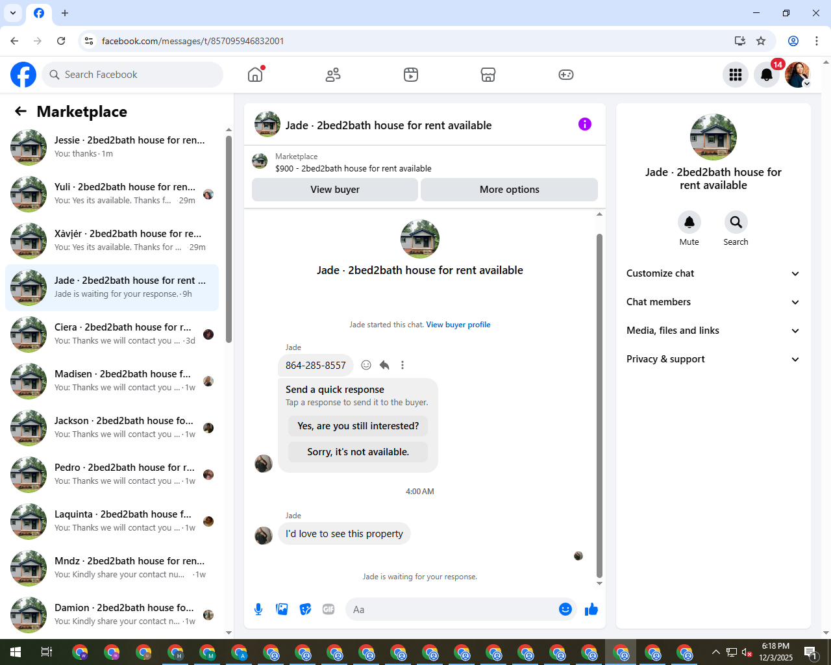Screen dimensions: 831x665
Task: Reload the page with refresh icon
Action: (61, 41)
